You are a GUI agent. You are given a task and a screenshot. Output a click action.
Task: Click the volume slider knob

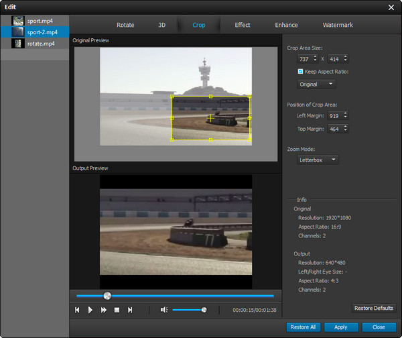(204, 310)
